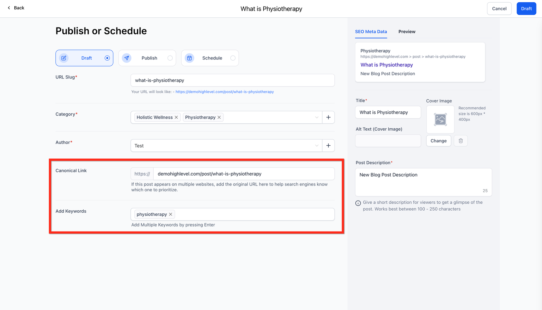Select the Draft radio option
Image resolution: width=542 pixels, height=310 pixels.
[107, 58]
